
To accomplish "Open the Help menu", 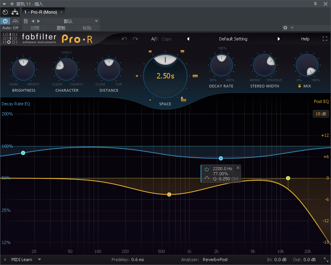I will point(305,39).
